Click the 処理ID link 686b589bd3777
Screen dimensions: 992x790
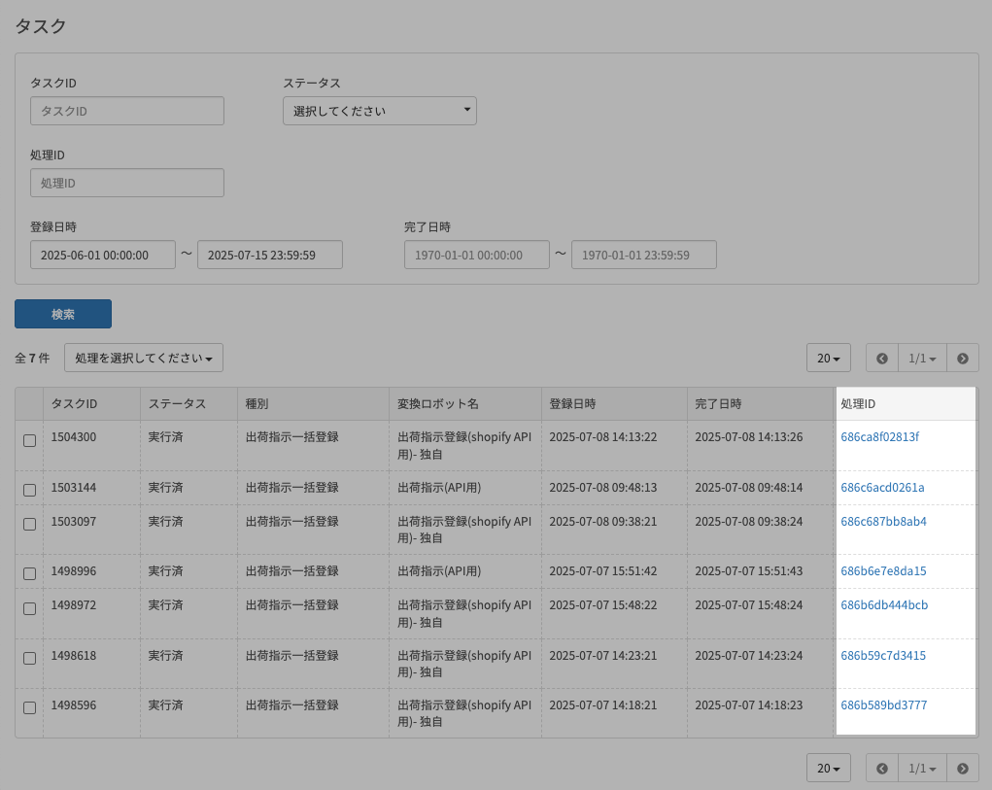click(x=883, y=704)
